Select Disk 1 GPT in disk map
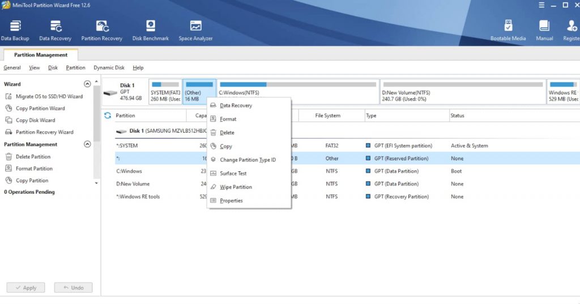Image resolution: width=580 pixels, height=304 pixels. [x=125, y=92]
